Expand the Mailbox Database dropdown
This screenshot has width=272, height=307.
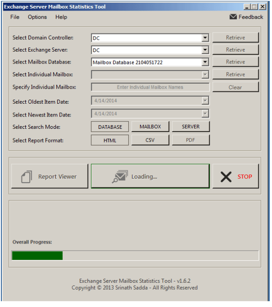click(205, 62)
